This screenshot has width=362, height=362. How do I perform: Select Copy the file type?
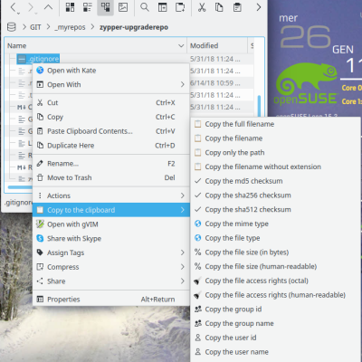(275, 238)
